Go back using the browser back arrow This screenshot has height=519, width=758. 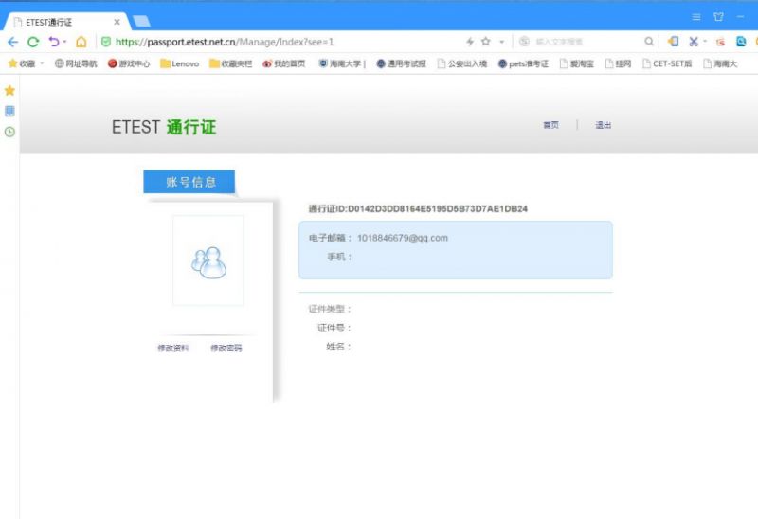[x=12, y=42]
